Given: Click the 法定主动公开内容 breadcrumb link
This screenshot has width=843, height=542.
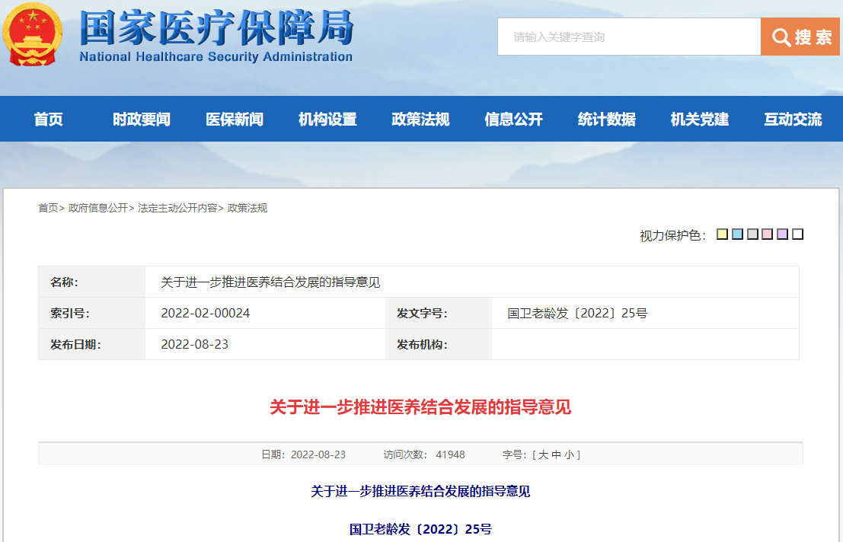Looking at the screenshot, I should pos(177,208).
